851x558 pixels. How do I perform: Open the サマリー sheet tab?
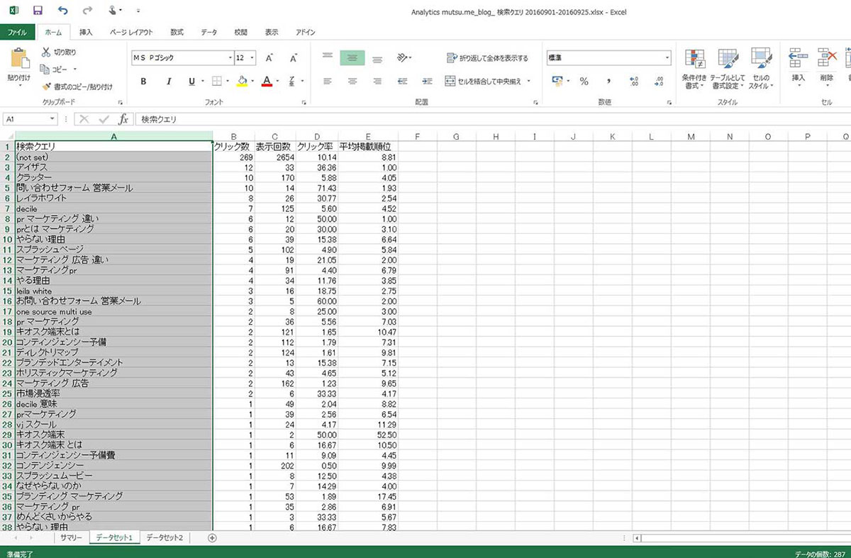coord(72,538)
